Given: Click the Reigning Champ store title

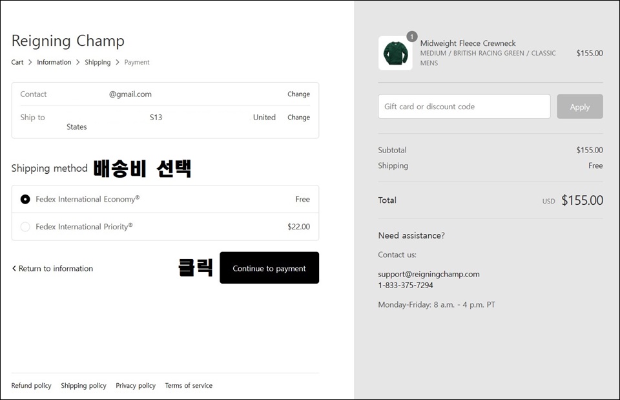Looking at the screenshot, I should pyautogui.click(x=68, y=41).
